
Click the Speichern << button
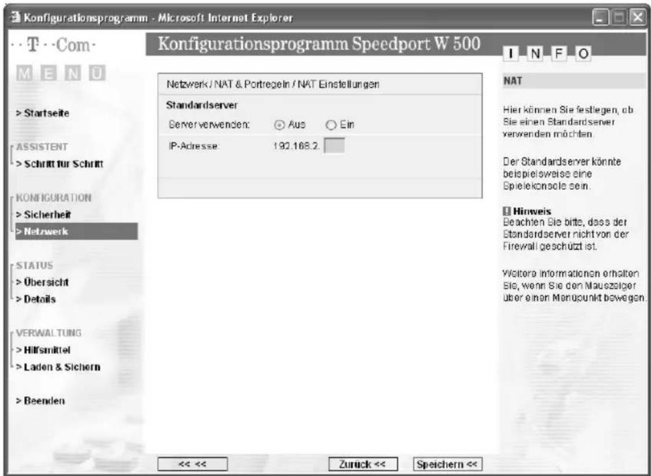[x=448, y=464]
